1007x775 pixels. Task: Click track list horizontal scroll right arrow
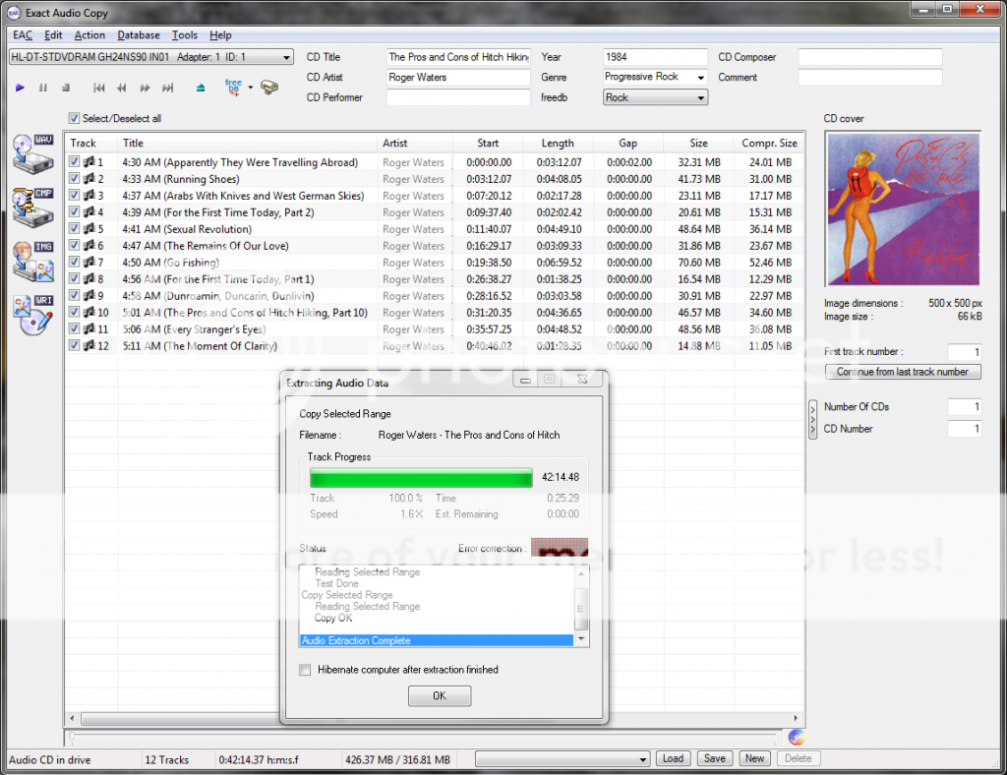(x=796, y=718)
